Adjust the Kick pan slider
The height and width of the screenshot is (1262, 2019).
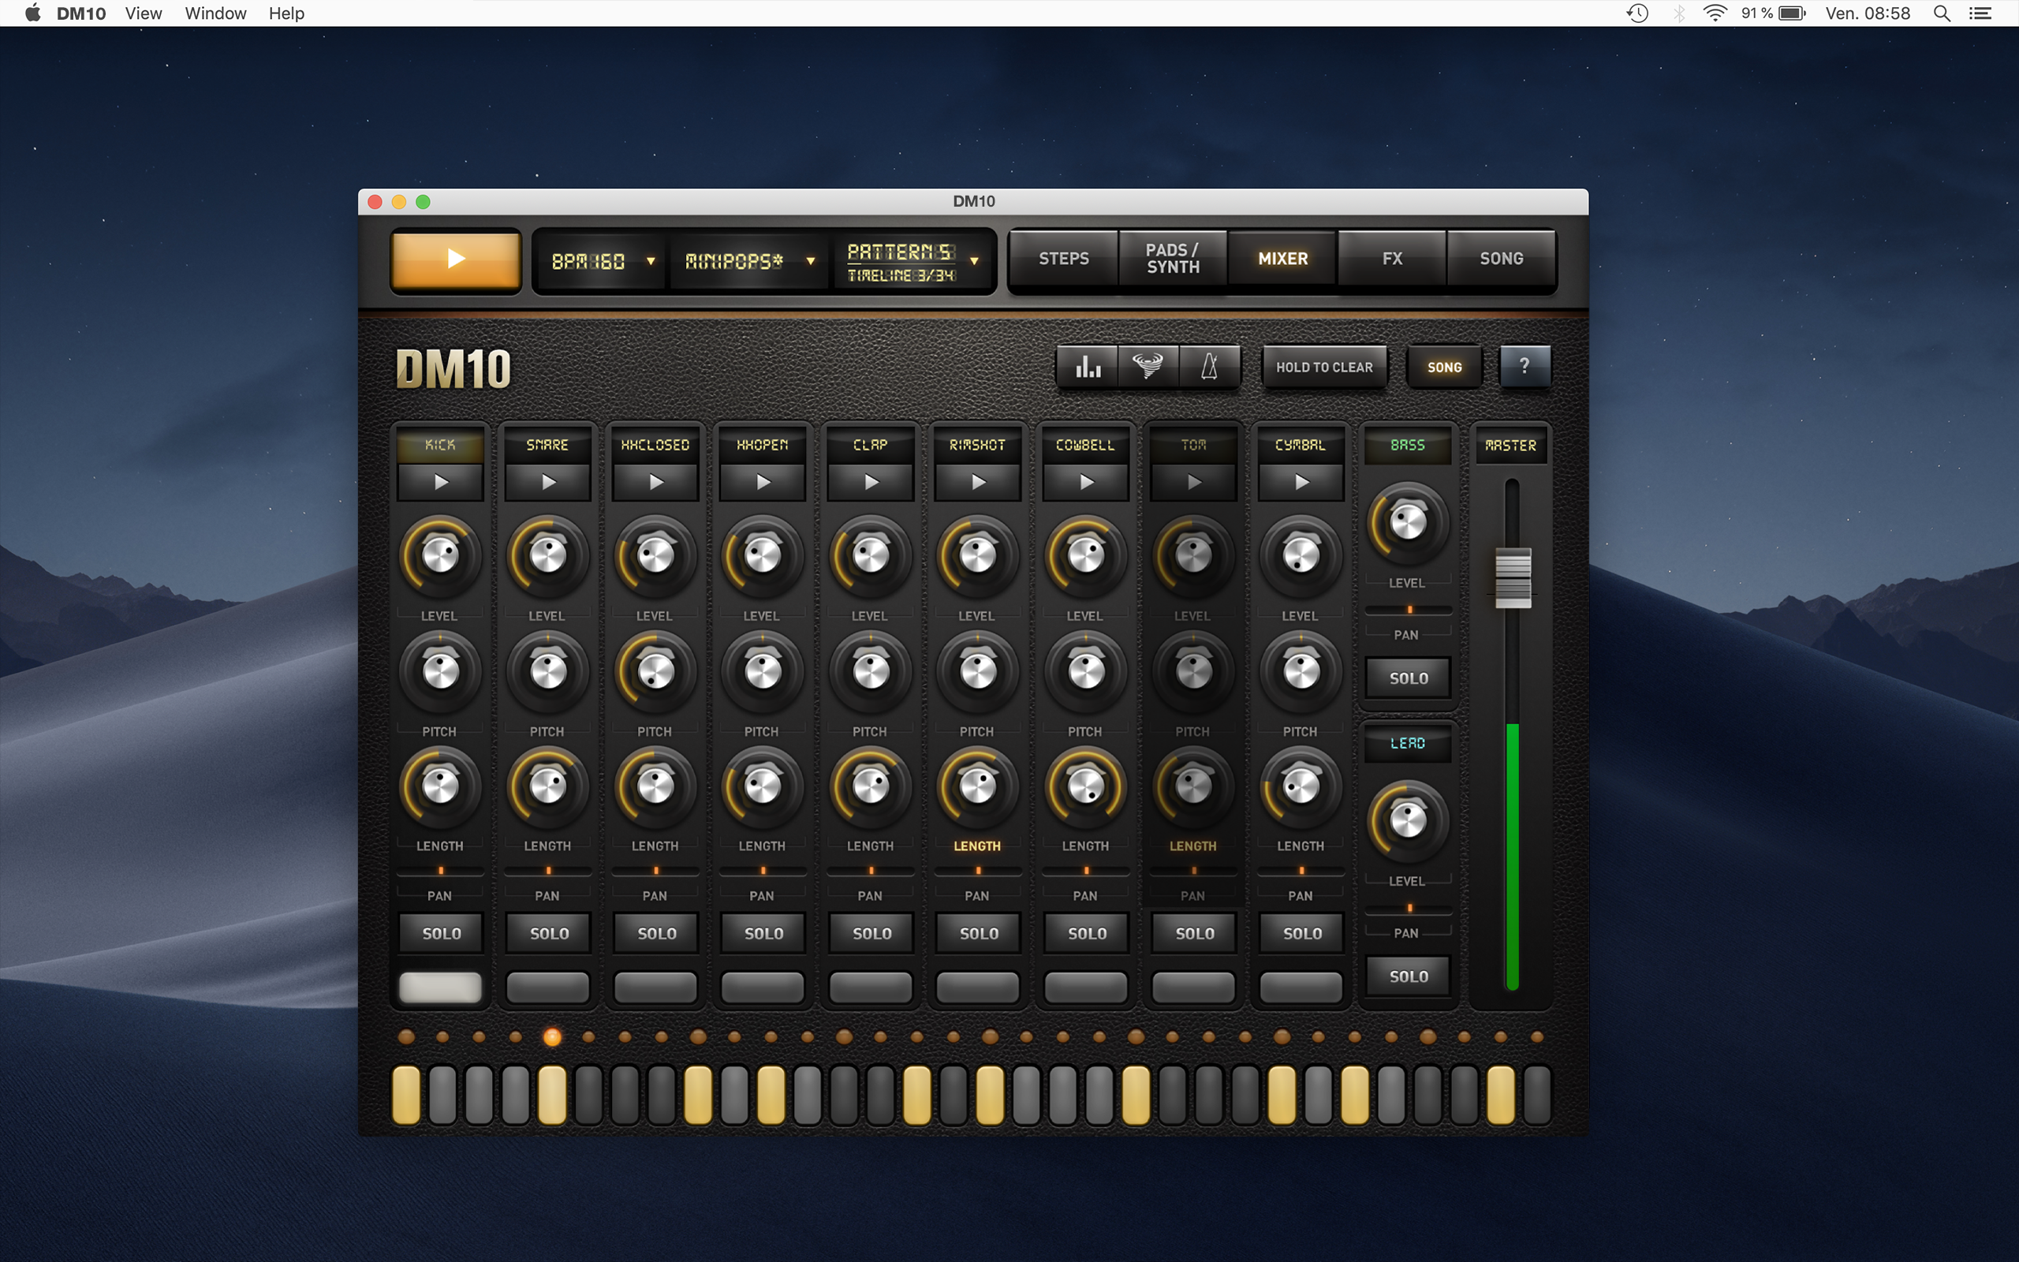[441, 871]
